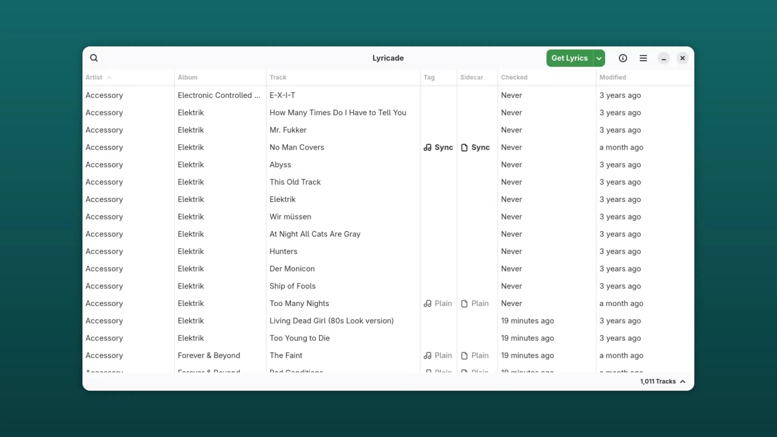Sort by the Track column header
The width and height of the screenshot is (777, 437).
[278, 77]
